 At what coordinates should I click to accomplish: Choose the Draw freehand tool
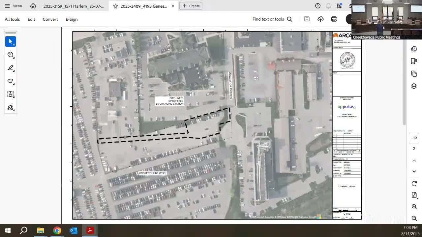11,81
